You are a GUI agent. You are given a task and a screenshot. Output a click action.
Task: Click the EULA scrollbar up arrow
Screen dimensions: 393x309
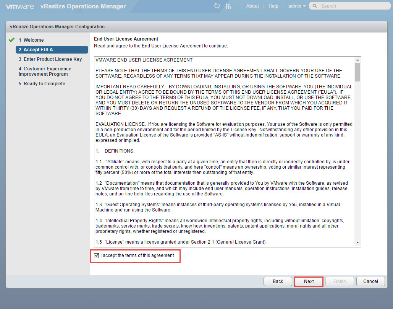click(357, 60)
